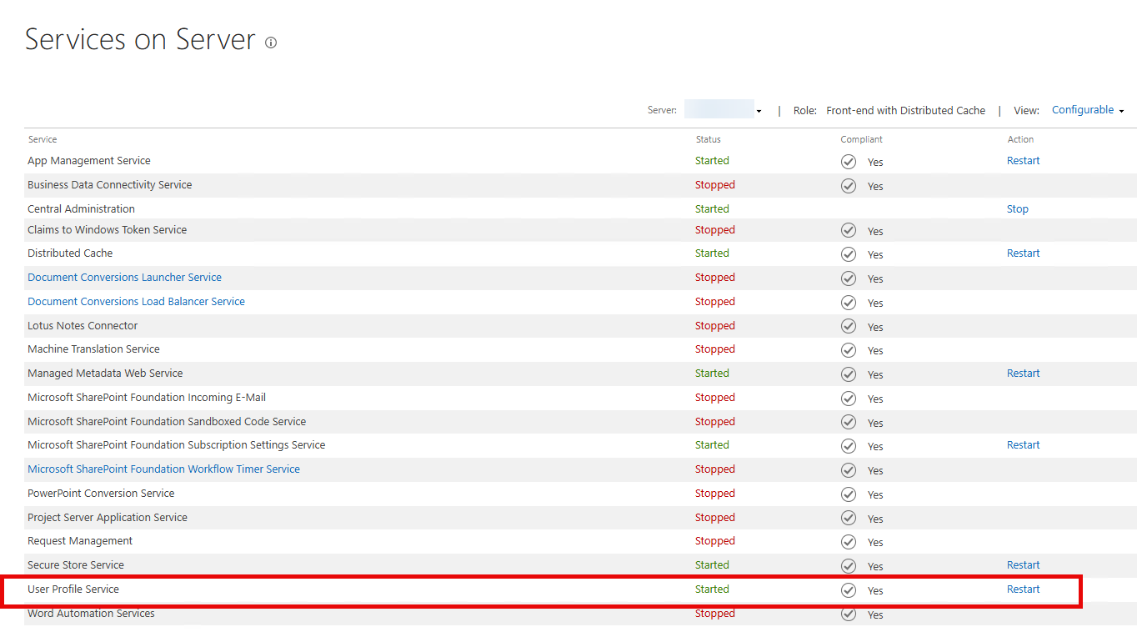Open Document Conversions Load Balancer Service link
The image size is (1142, 637).
pos(136,302)
